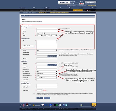The width and height of the screenshot is (116, 111).
Task: Click into the new username field in account section
Action: click(x=47, y=63)
